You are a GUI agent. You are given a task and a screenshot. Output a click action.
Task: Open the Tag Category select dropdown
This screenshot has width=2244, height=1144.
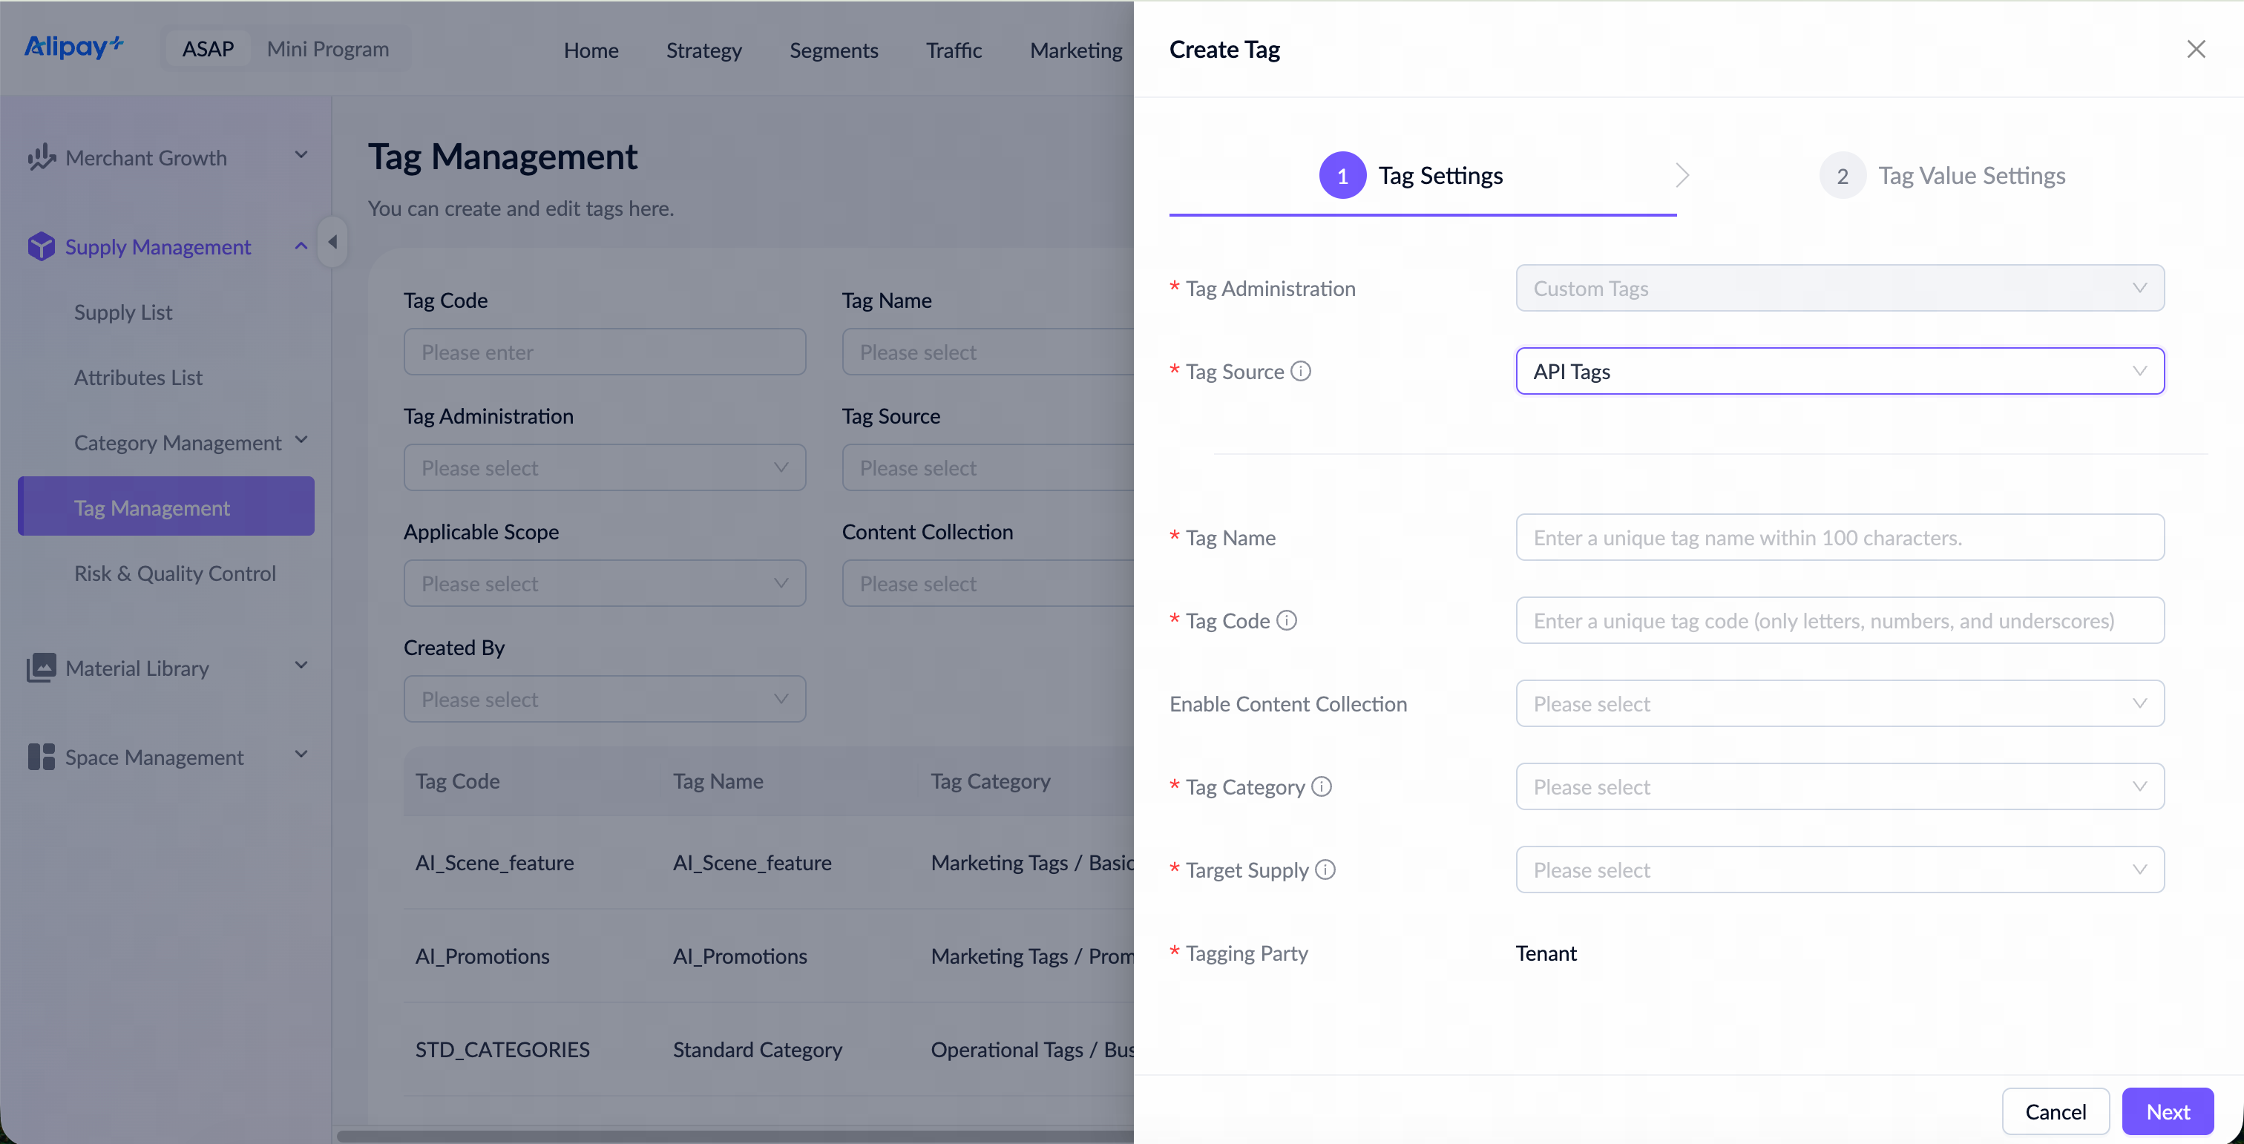pos(1840,786)
